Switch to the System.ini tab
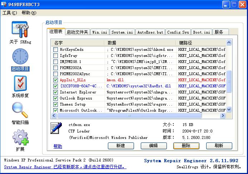Screen dimensions: 248x174 point(122,32)
